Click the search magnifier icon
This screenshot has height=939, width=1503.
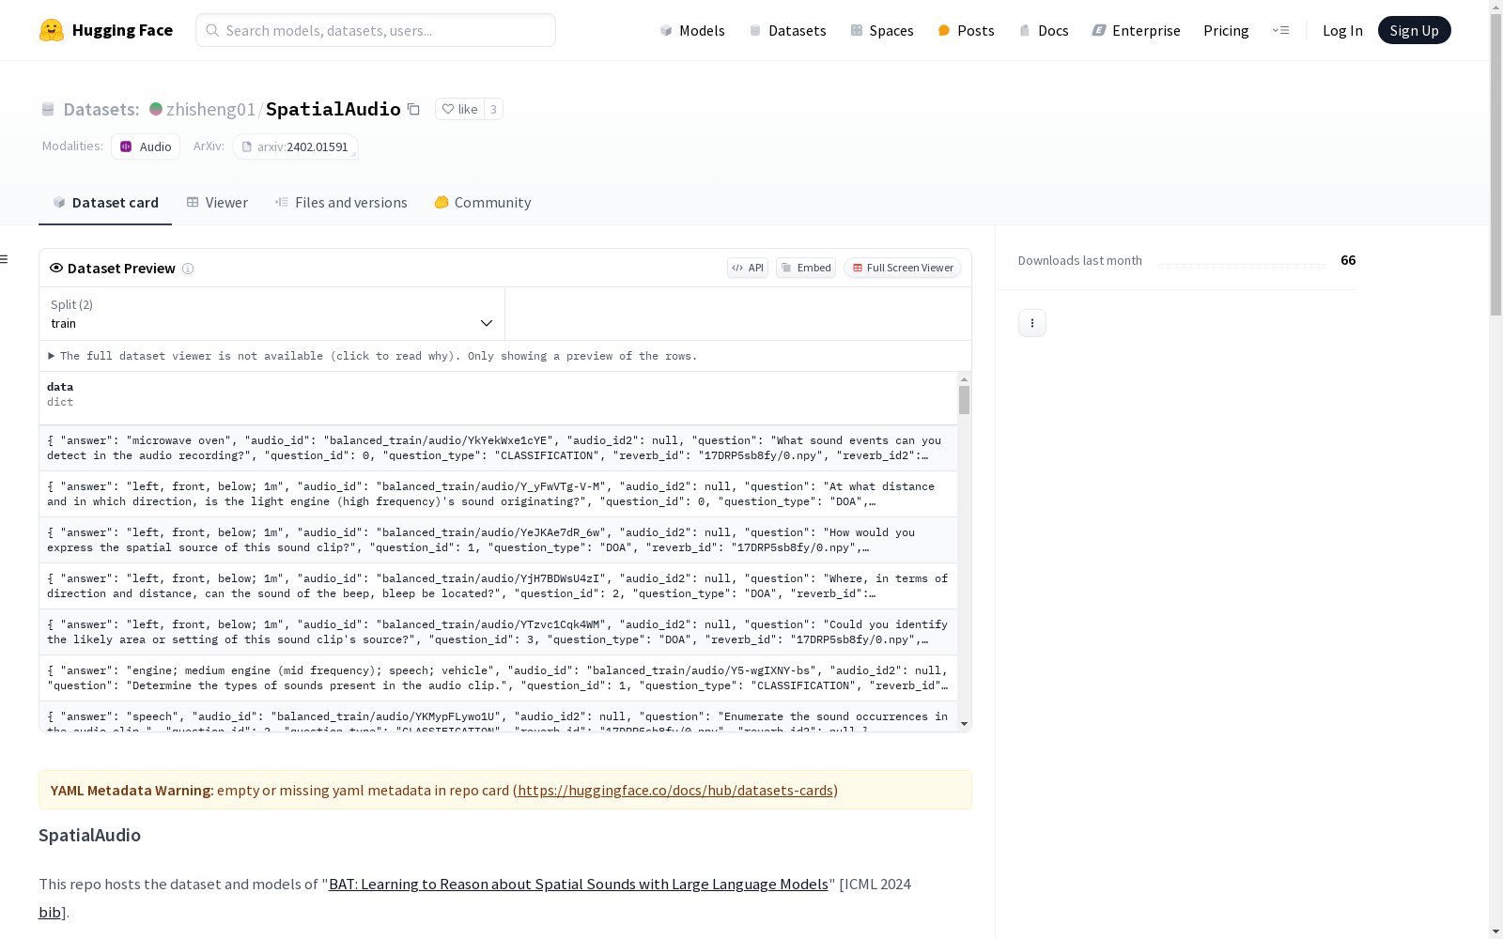point(212,30)
